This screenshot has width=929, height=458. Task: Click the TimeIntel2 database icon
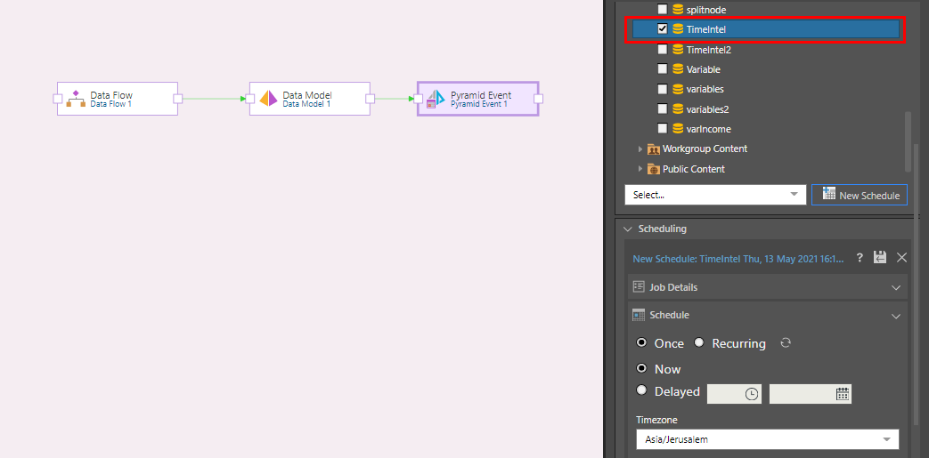[x=678, y=50]
